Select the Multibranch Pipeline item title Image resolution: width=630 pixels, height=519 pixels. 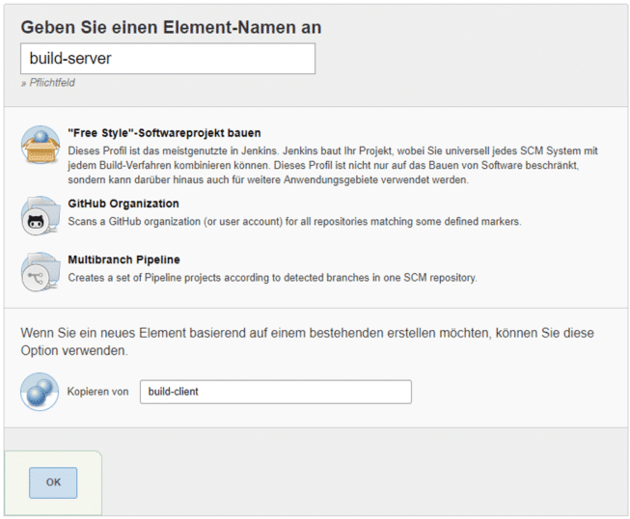click(123, 259)
